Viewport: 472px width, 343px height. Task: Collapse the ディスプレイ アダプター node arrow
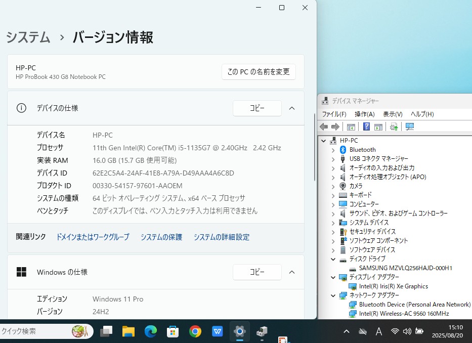(x=333, y=277)
